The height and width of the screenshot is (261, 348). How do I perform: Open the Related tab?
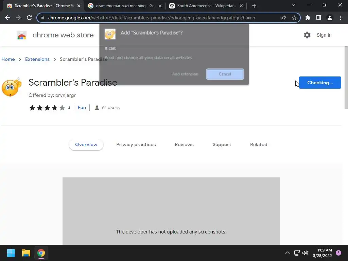click(x=259, y=144)
